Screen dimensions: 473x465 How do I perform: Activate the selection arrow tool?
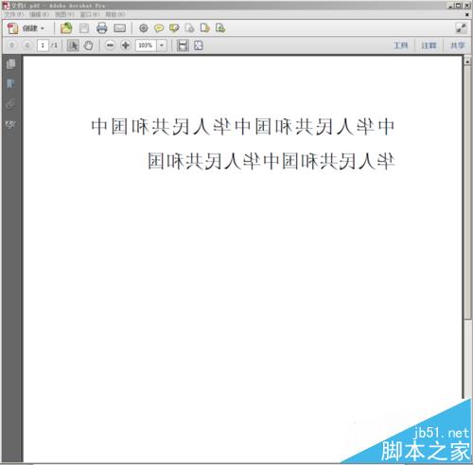73,45
